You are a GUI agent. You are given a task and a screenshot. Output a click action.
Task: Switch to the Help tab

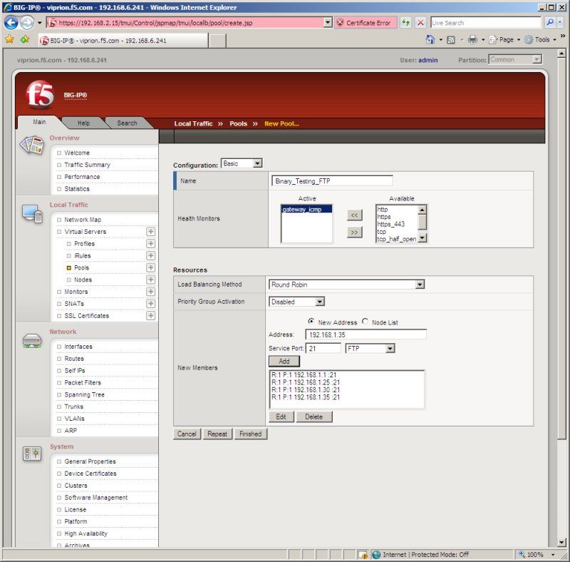(83, 123)
